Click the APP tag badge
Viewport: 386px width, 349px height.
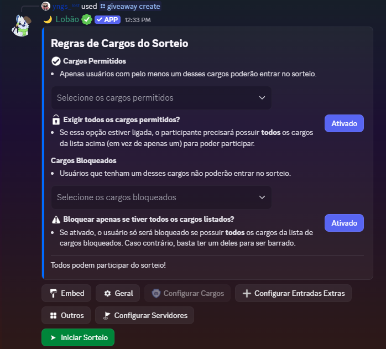(x=107, y=19)
